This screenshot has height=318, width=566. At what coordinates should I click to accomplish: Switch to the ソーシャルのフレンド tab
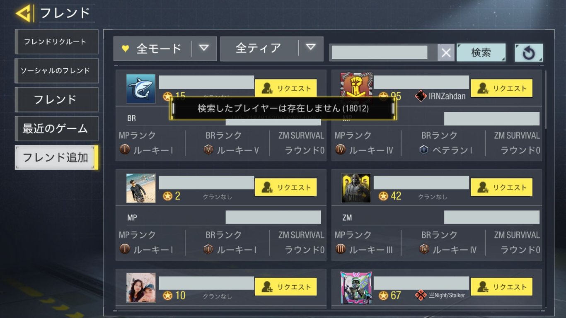click(x=57, y=71)
